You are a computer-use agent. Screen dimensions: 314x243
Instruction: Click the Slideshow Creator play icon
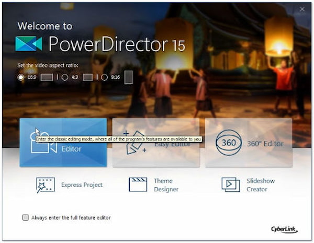[231, 184]
